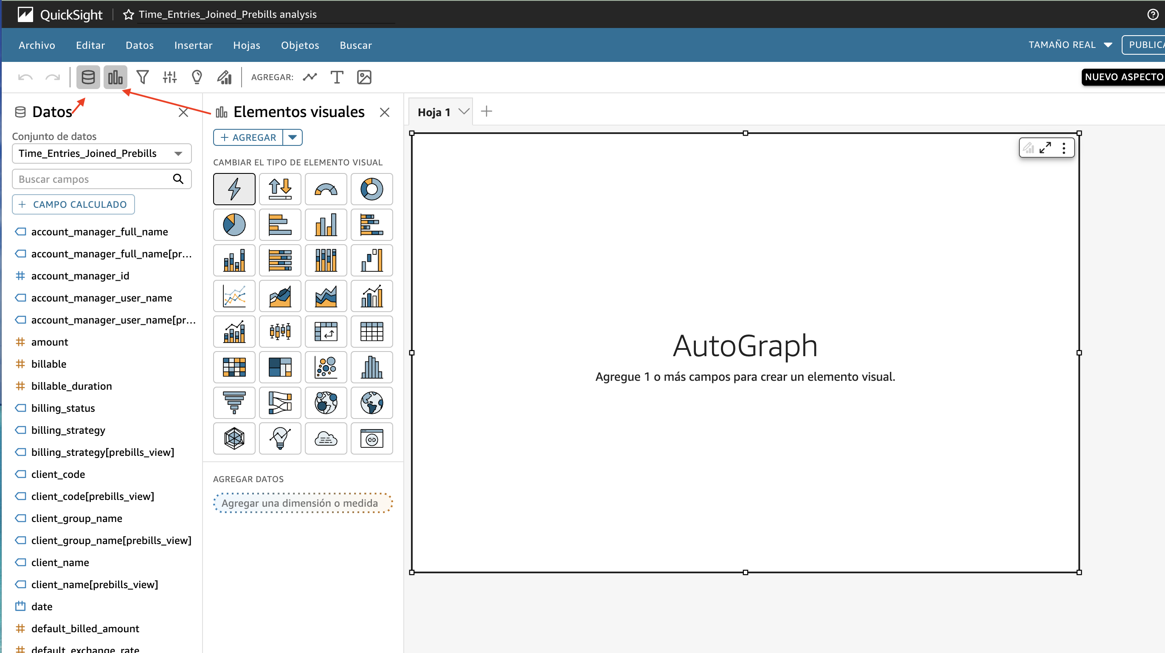Toggle the Datos panel toolbar icon

pos(88,77)
